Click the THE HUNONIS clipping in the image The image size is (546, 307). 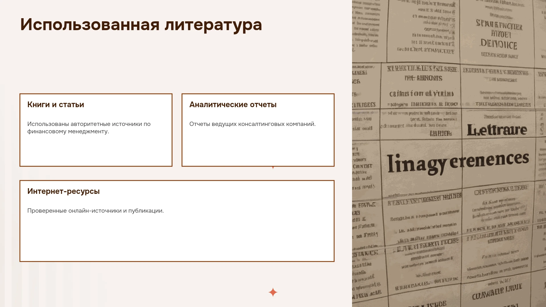click(x=423, y=78)
